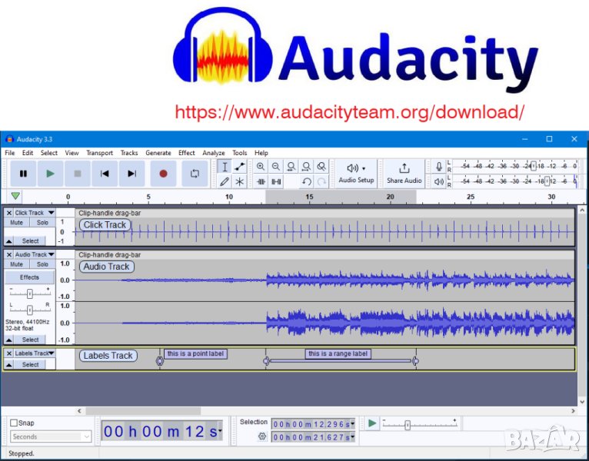Click the Share Audio upload icon

coord(404,168)
